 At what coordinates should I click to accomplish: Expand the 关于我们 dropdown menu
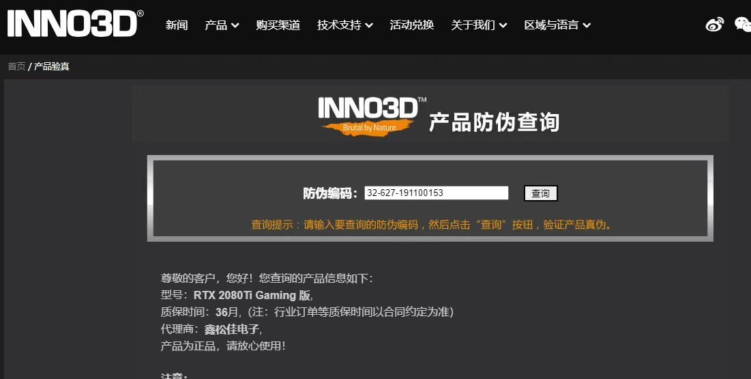pos(479,25)
